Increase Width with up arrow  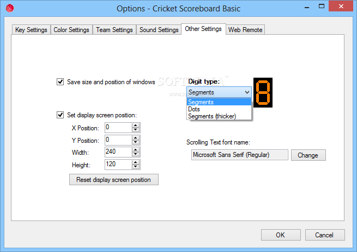tap(136, 150)
